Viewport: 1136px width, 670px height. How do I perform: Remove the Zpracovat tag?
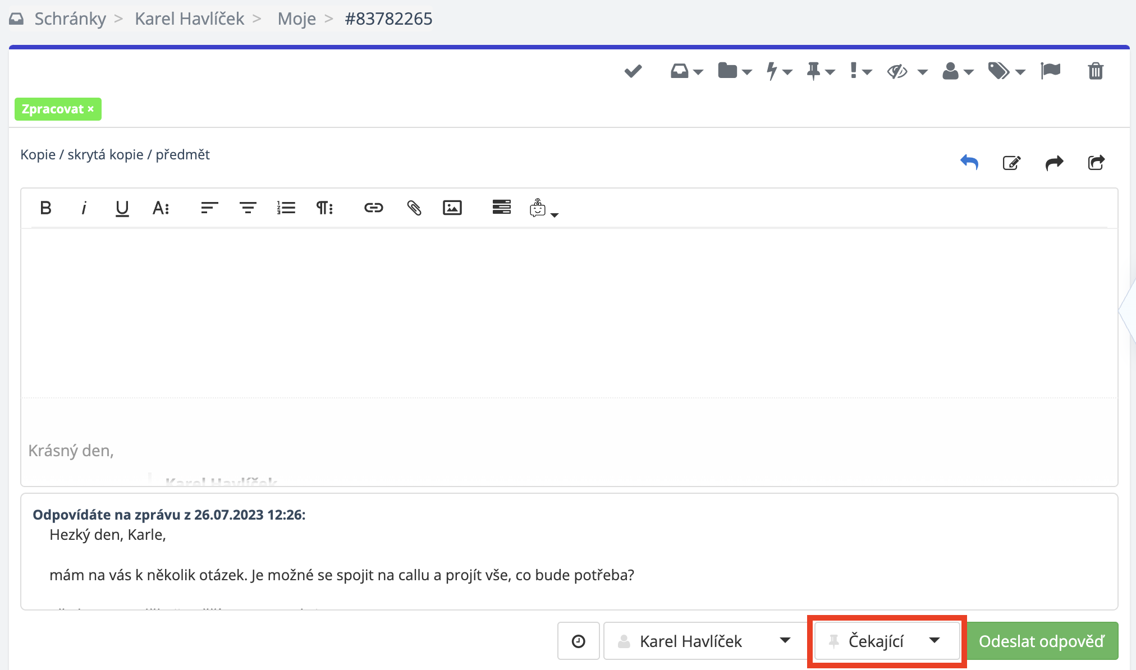click(91, 109)
